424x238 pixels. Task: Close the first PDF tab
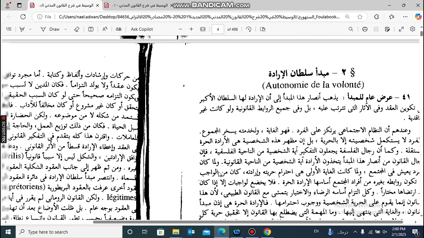point(97,5)
